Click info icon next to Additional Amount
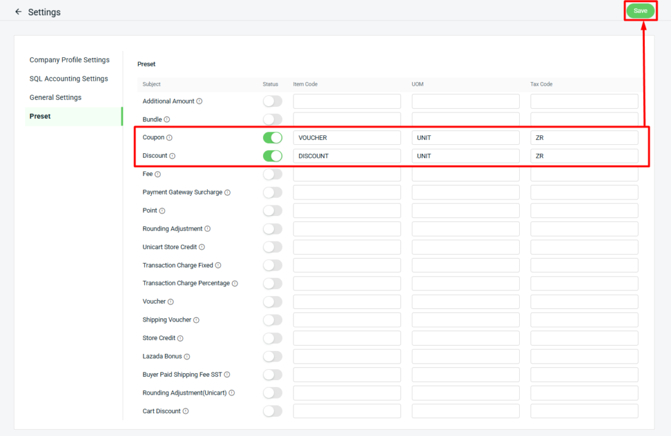Screen dimensions: 671x436 coord(200,101)
